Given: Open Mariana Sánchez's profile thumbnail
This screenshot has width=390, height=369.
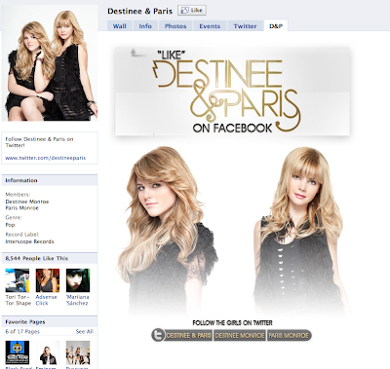Looking at the screenshot, I should point(78,280).
